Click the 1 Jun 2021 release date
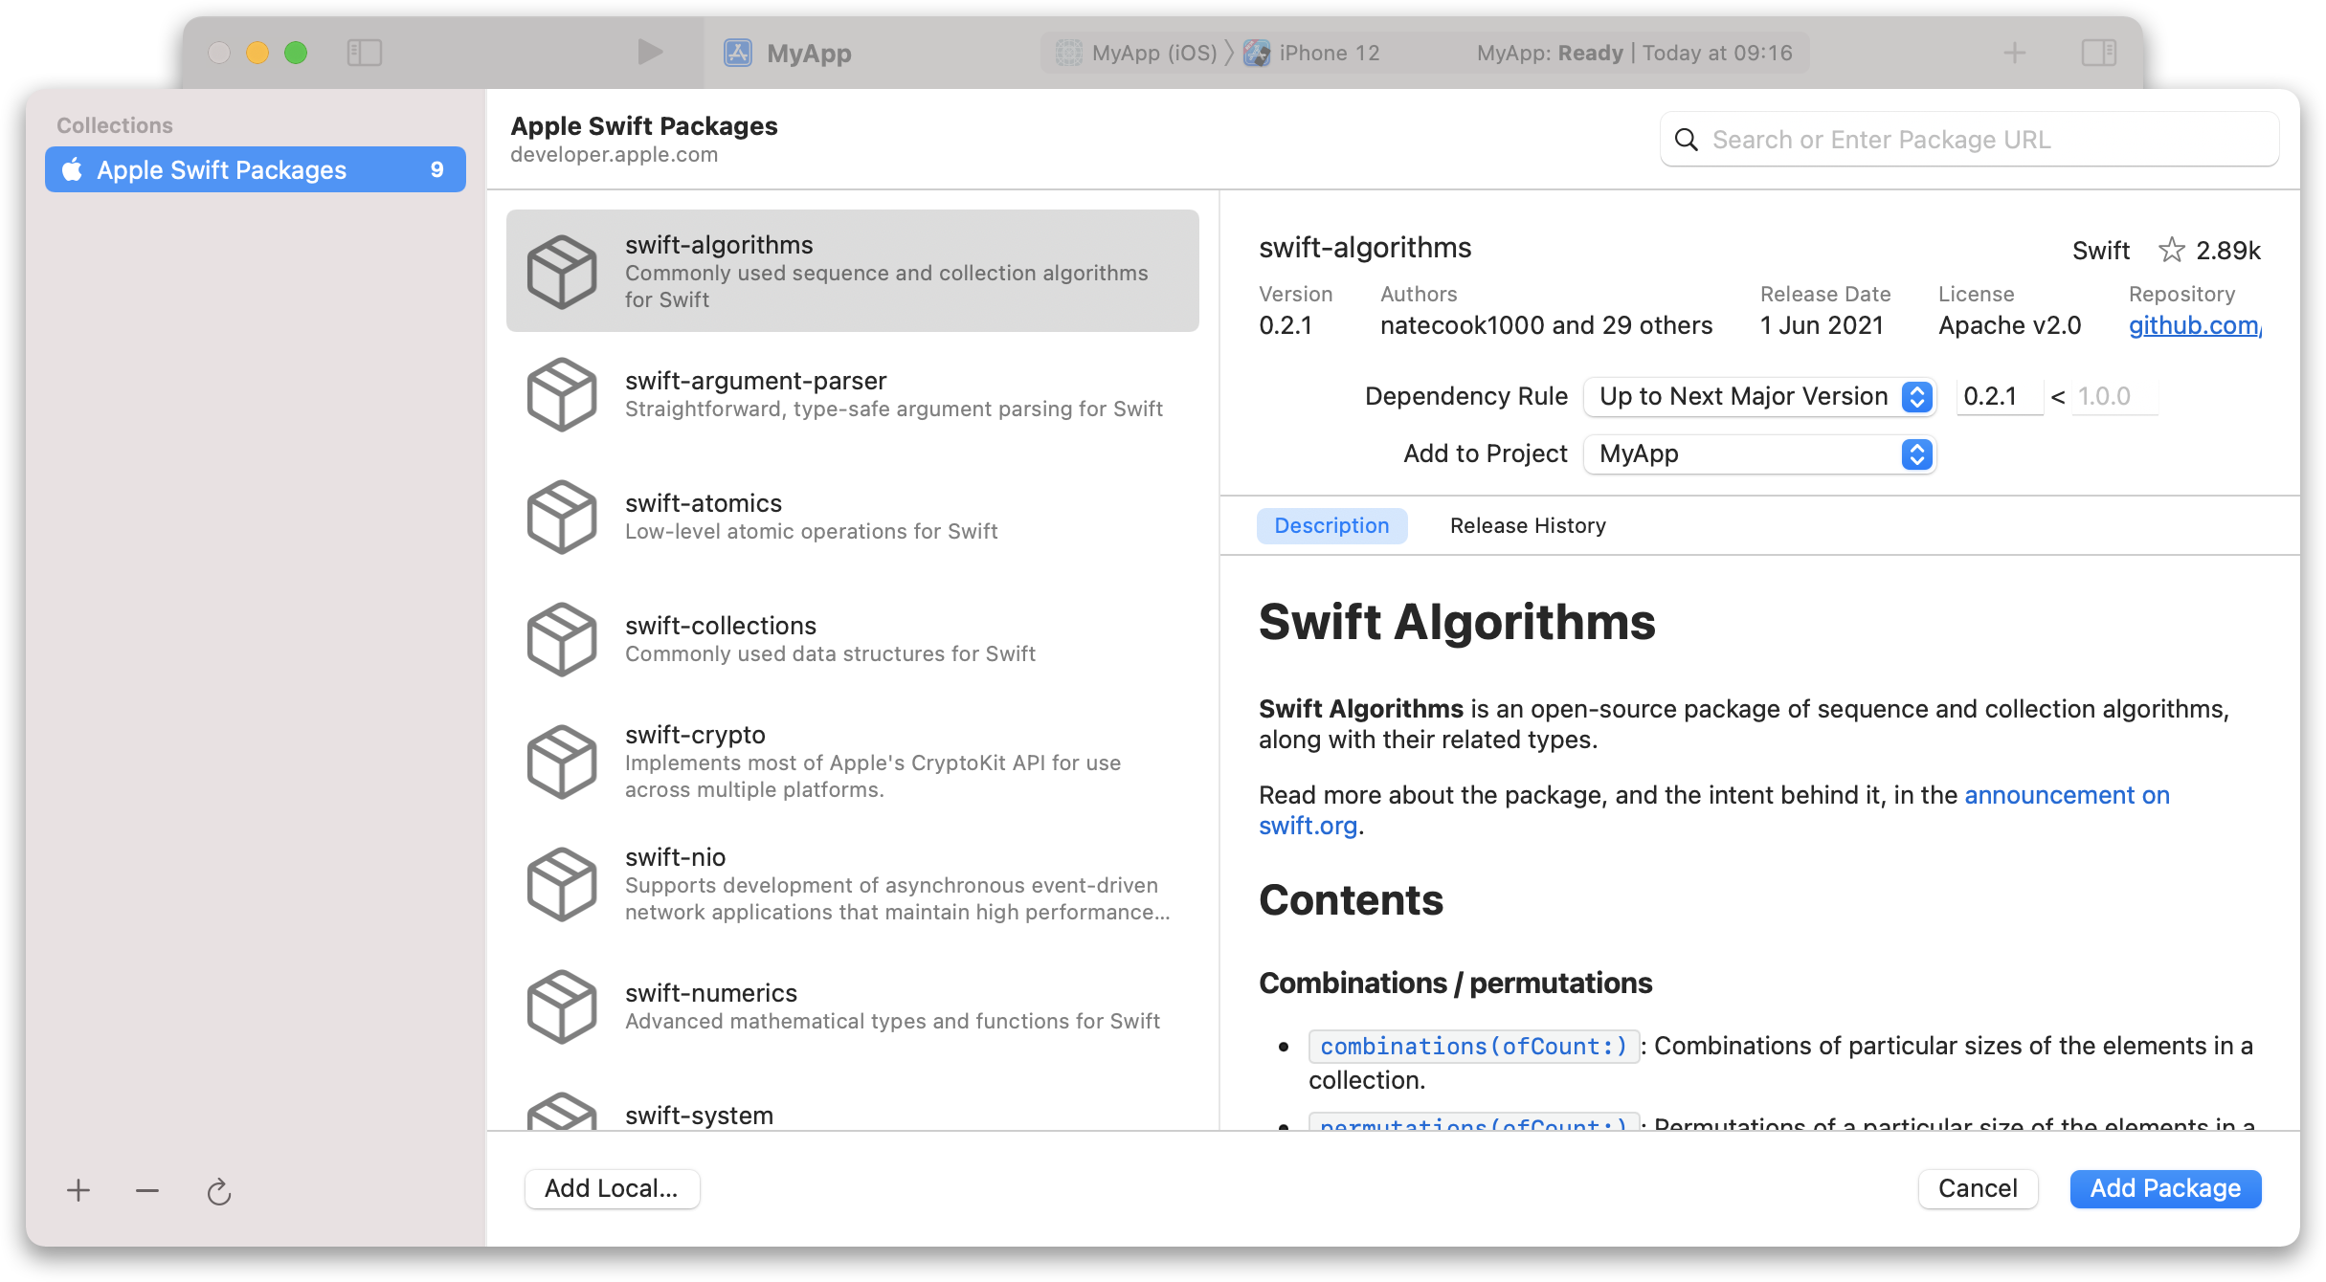This screenshot has height=1282, width=2326. tap(1822, 325)
